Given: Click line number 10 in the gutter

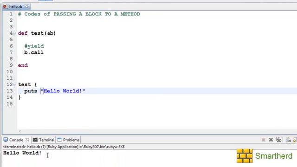Looking at the screenshot, I should [x=10, y=72].
